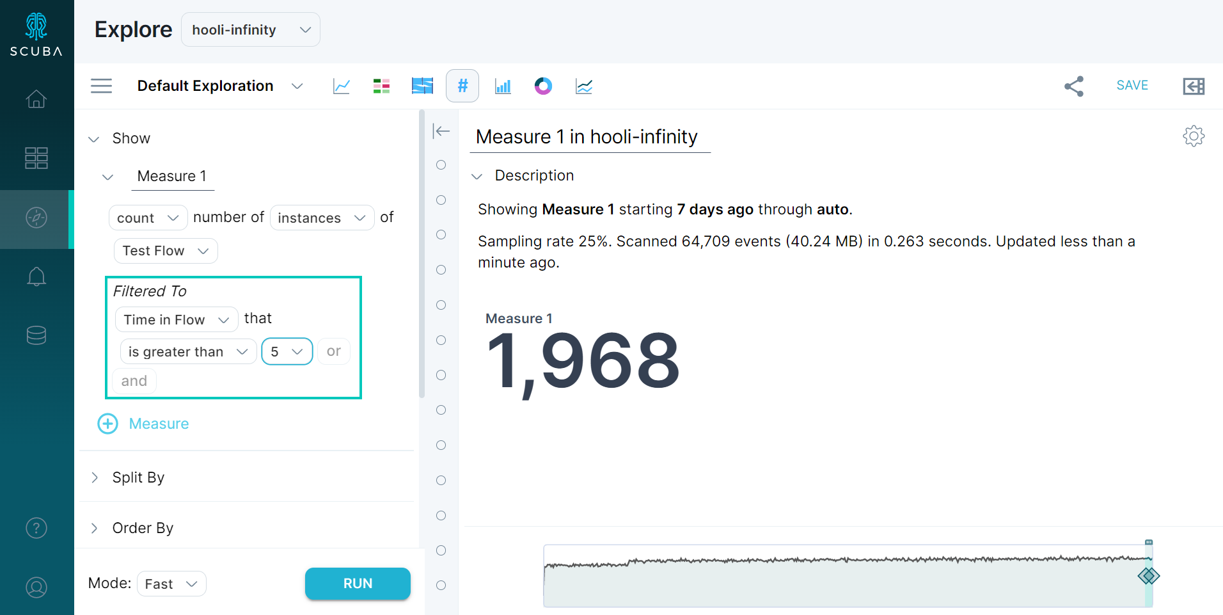Select the number view hash icon

pyautogui.click(x=462, y=86)
